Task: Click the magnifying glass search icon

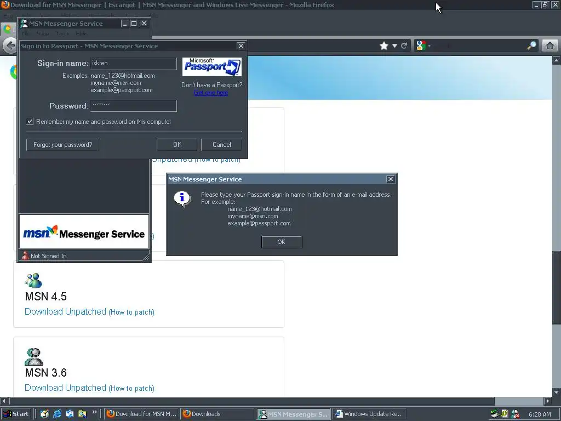Action: click(x=531, y=45)
